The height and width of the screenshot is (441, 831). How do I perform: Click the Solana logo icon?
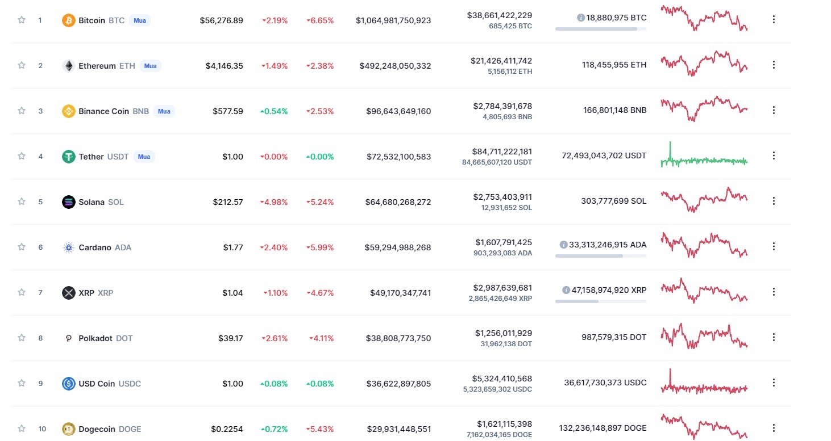coord(68,202)
